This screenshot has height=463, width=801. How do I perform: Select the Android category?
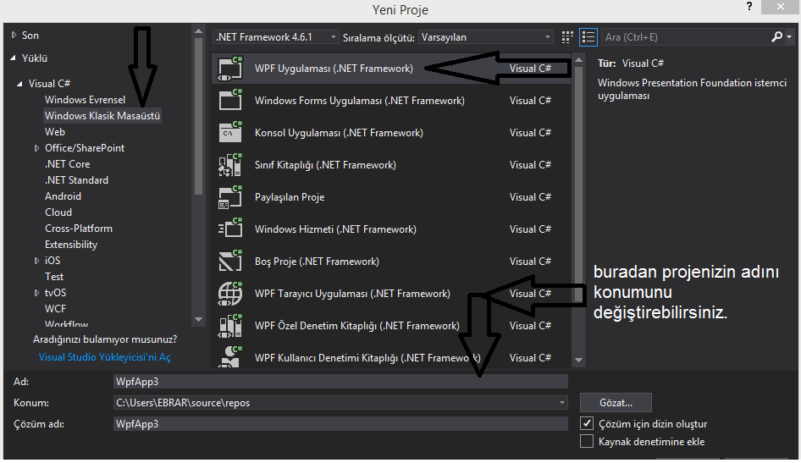pos(63,196)
